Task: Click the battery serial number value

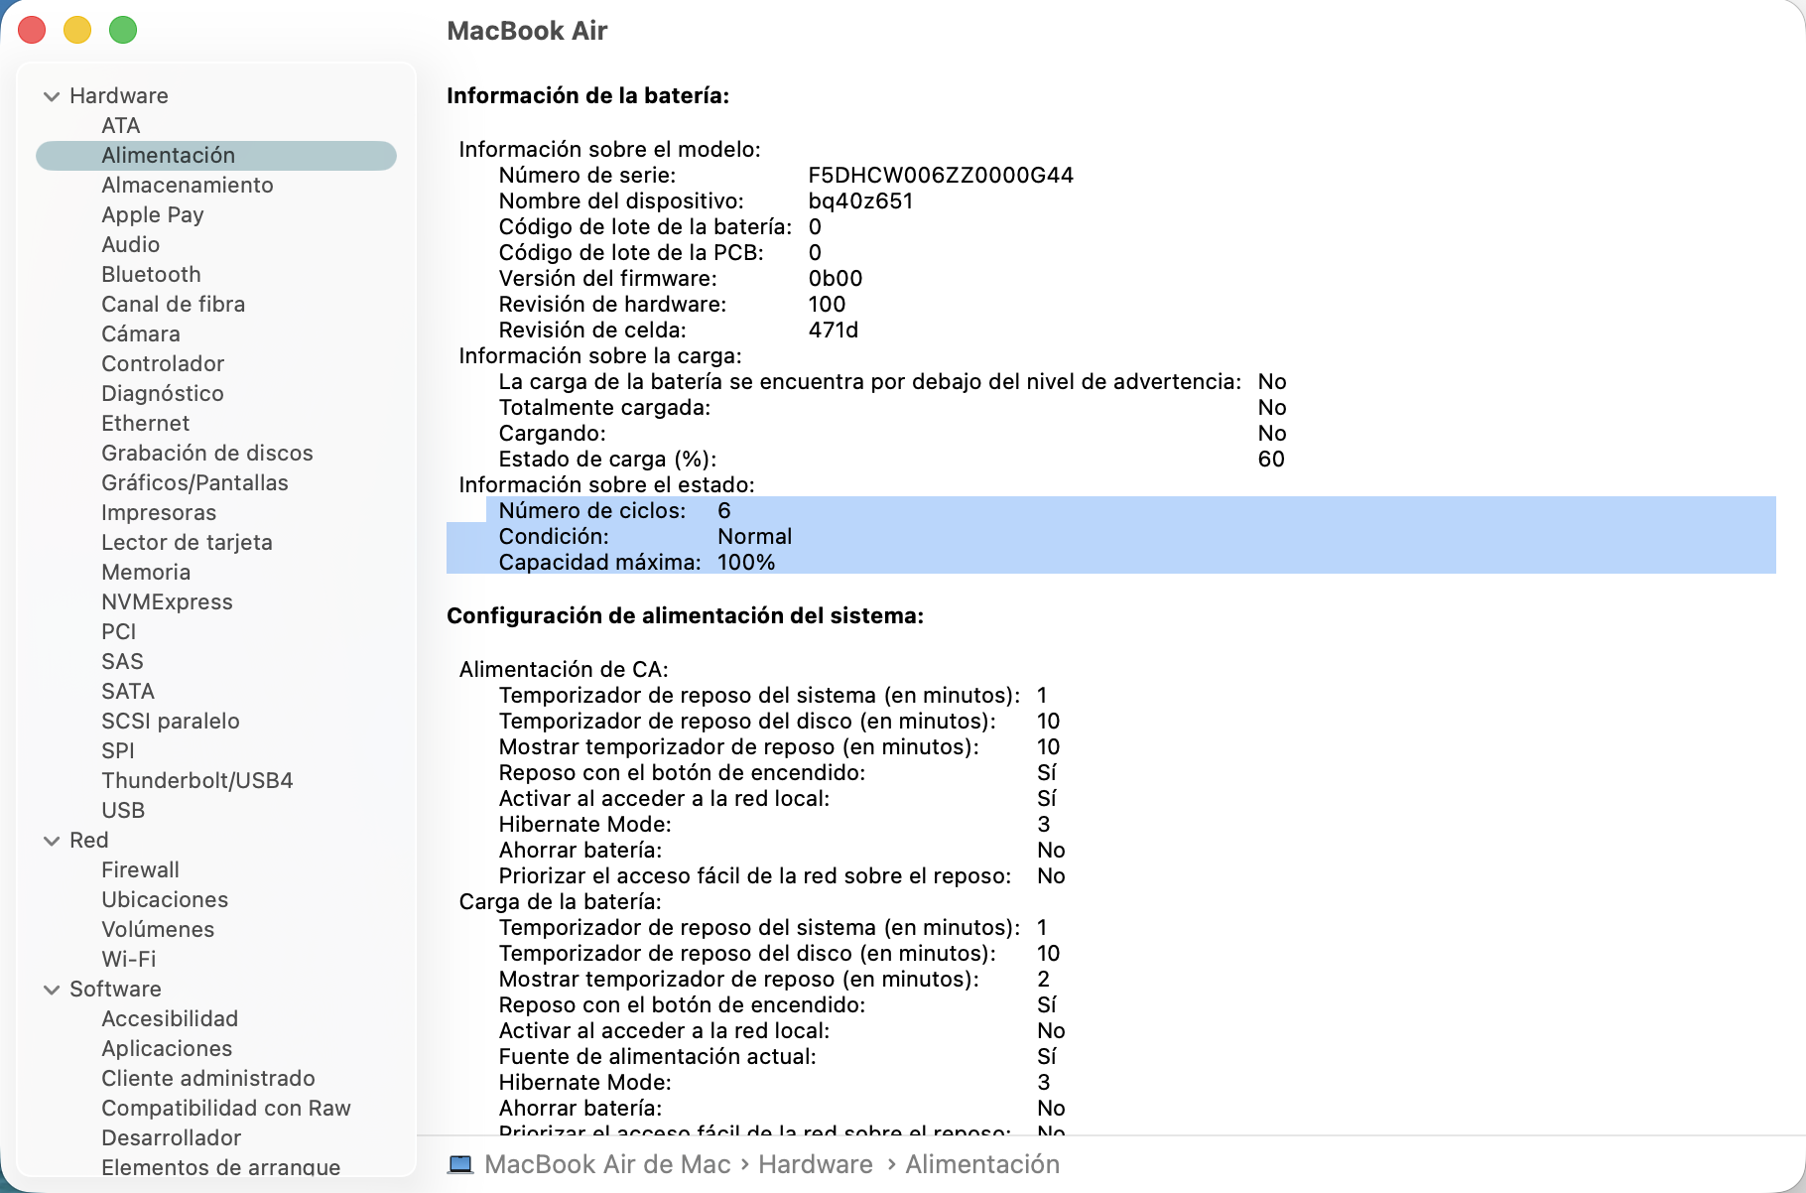Action: tap(940, 175)
